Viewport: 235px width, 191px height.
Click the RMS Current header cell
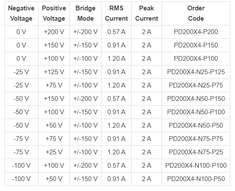pos(117,13)
